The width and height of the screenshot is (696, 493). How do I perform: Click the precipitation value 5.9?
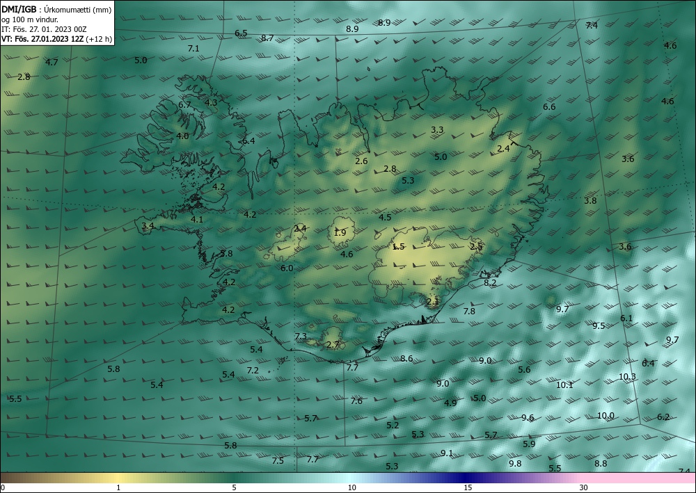[529, 444]
